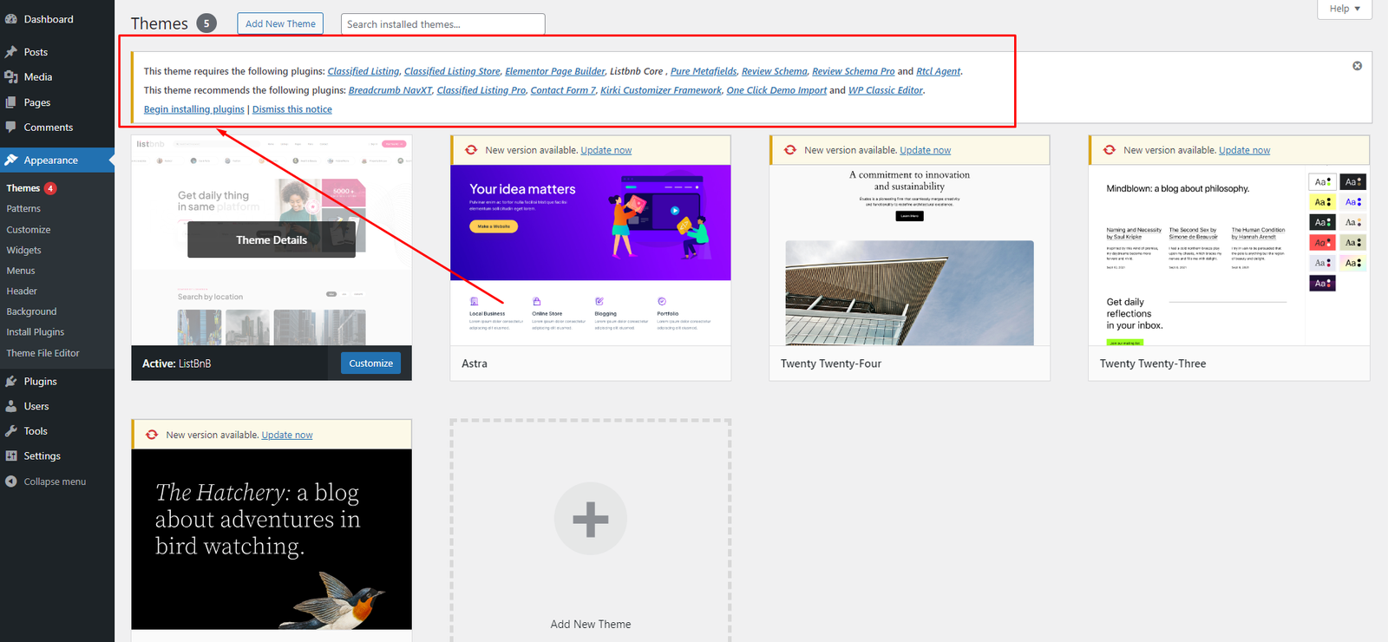Click Update now on Twenty Twenty-Four
The height and width of the screenshot is (642, 1388).
(x=926, y=150)
